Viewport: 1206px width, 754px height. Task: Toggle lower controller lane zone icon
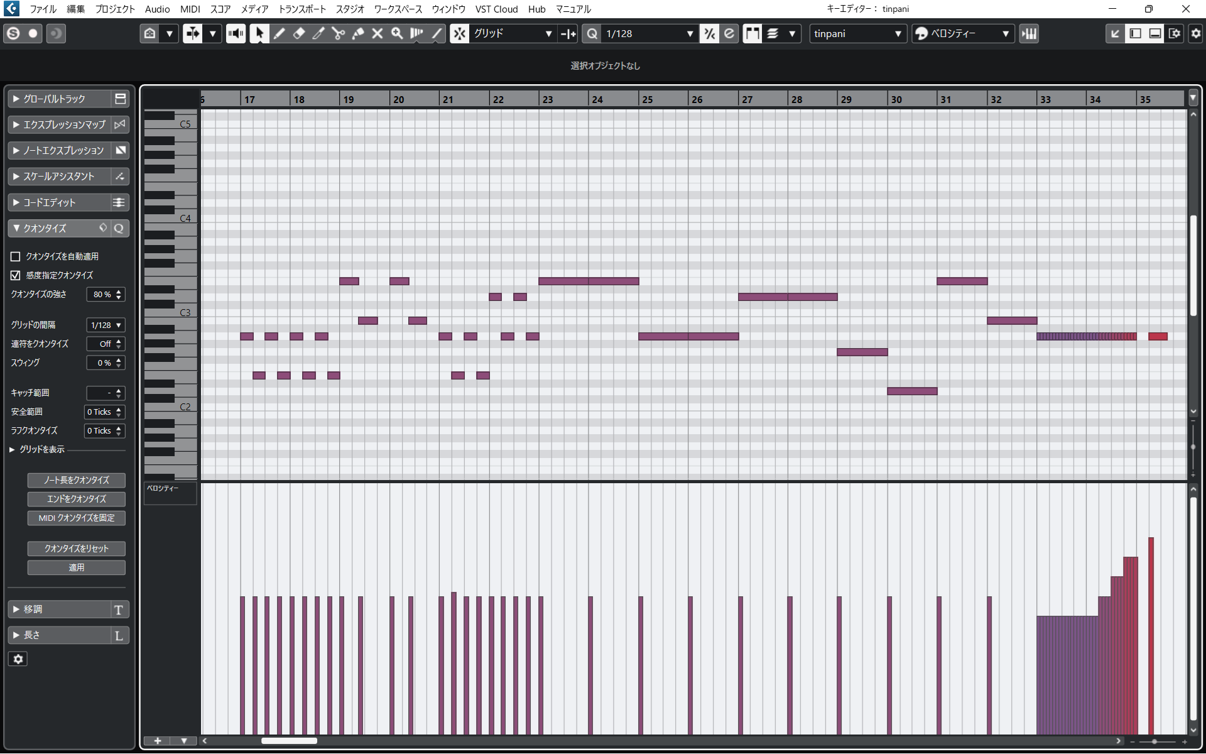[1154, 34]
